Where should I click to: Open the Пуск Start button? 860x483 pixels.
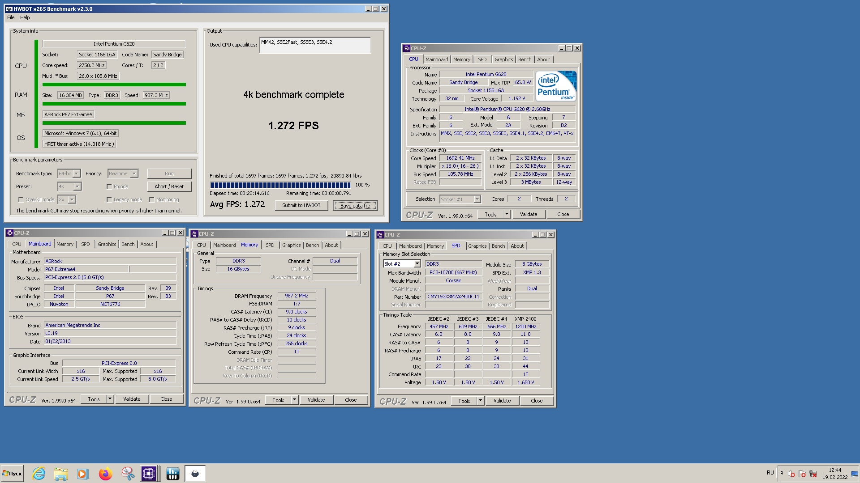[12, 474]
